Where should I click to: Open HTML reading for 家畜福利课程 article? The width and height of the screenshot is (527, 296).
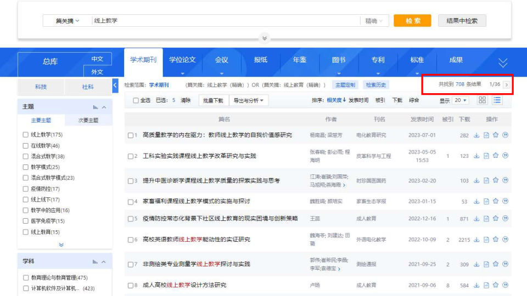tap(486, 201)
